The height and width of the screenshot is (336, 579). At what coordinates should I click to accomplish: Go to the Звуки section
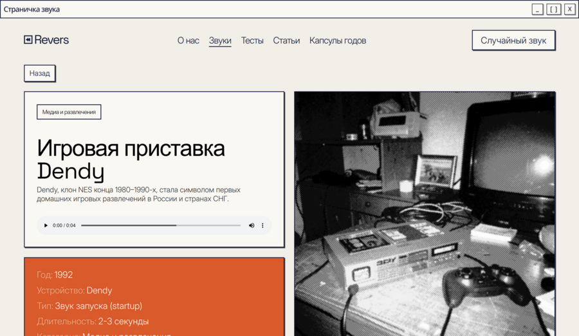(x=220, y=41)
